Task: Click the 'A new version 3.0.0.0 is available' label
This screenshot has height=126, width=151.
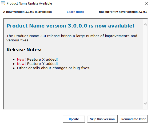Action: [27, 12]
